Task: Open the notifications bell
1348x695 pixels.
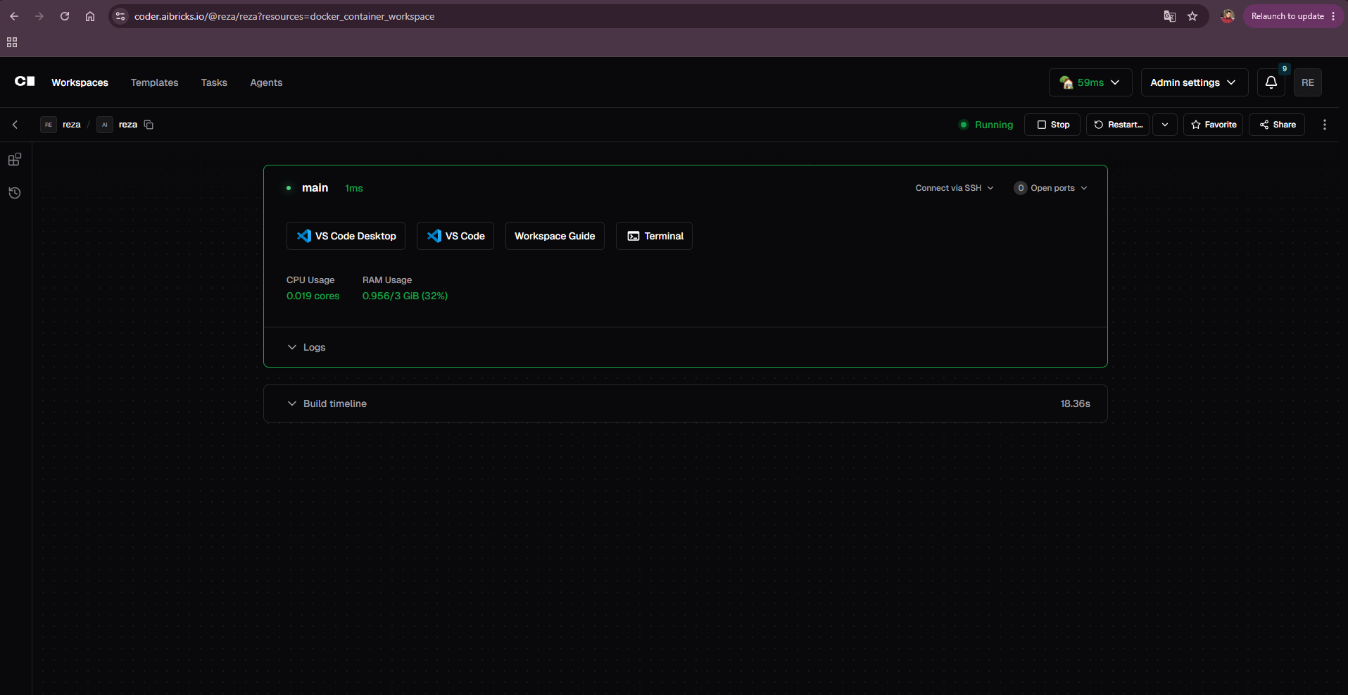Action: 1271,82
